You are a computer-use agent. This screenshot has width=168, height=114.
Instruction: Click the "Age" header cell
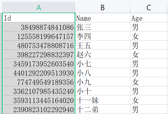coord(149,18)
